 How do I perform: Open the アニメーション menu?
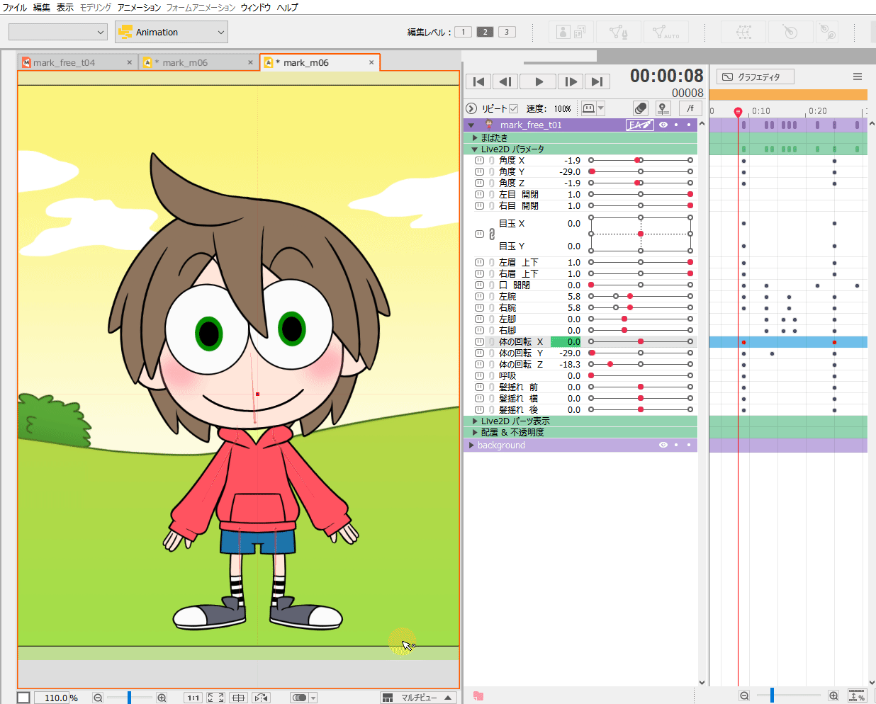pyautogui.click(x=139, y=7)
